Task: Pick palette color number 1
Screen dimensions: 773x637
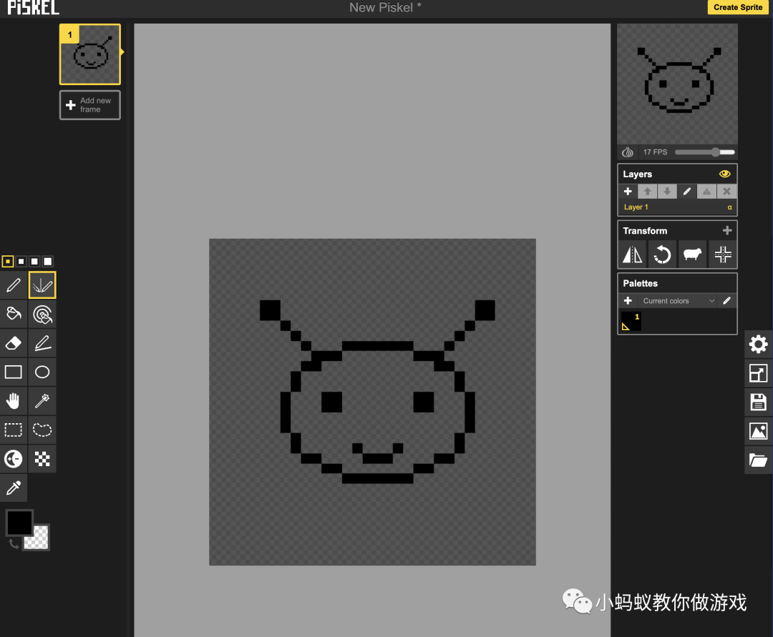Action: coord(631,322)
